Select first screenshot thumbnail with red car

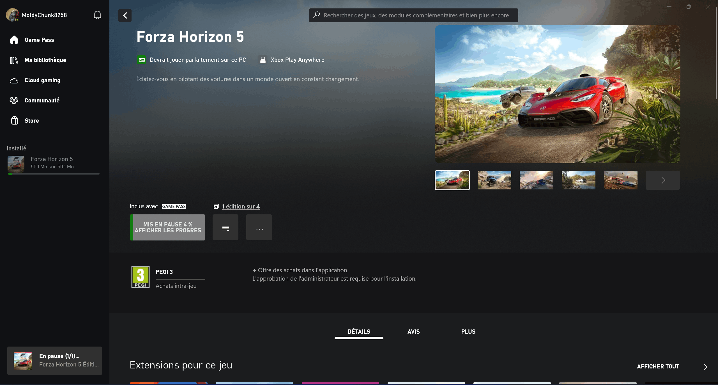[x=452, y=180]
